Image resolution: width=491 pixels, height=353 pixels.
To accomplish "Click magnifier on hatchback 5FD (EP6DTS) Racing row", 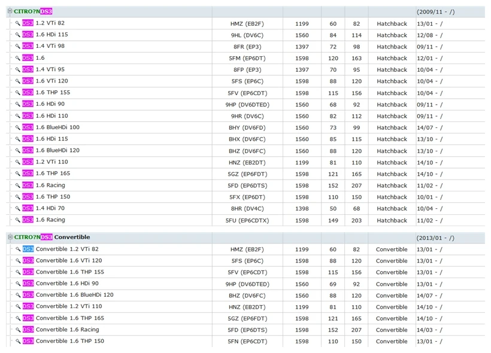I will click(x=18, y=185).
